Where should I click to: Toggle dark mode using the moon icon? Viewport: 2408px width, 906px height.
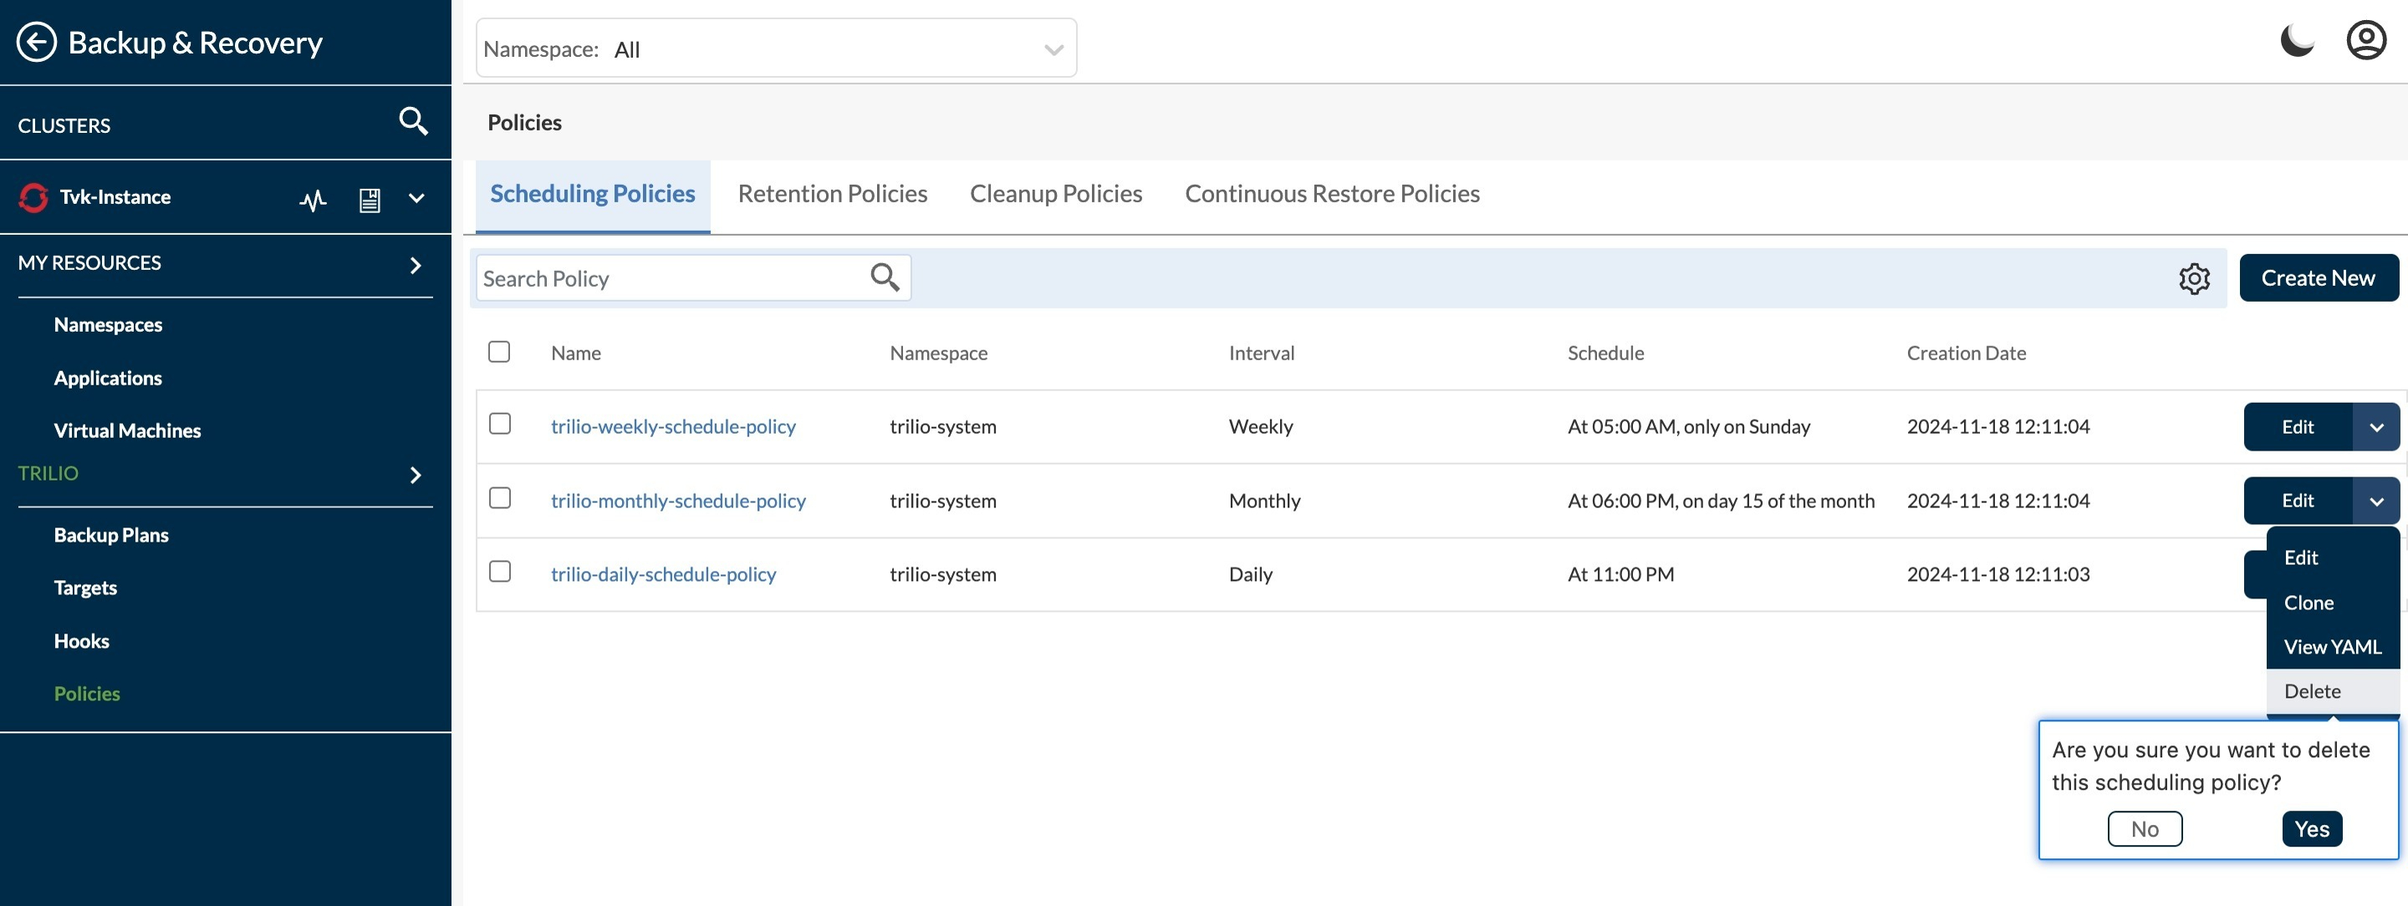2298,39
